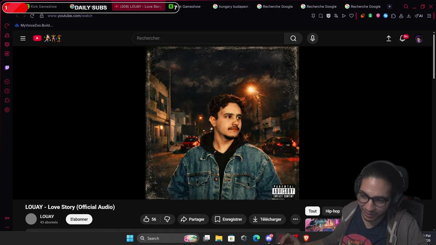Screen dimensions: 436x245
Task: Click the Partager share button
Action: click(x=193, y=219)
